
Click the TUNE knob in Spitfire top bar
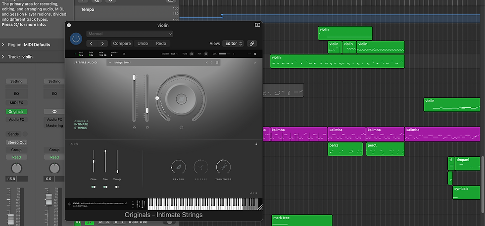pyautogui.click(x=192, y=54)
